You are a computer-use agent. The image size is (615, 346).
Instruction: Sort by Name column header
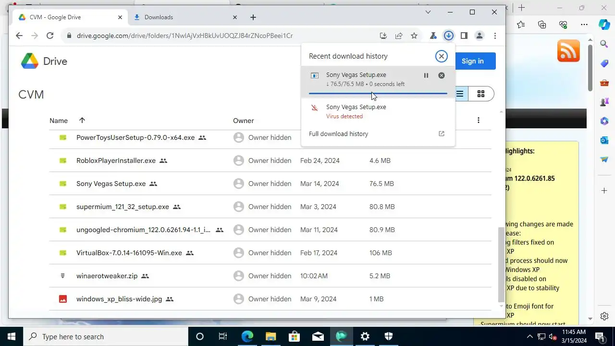pyautogui.click(x=58, y=121)
